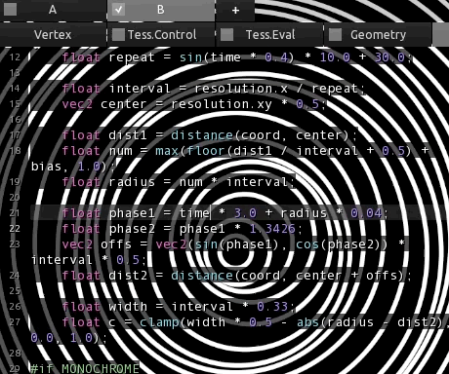Image resolution: width=449 pixels, height=374 pixels.
Task: Click 'floor' function on line 18
Action: point(206,151)
